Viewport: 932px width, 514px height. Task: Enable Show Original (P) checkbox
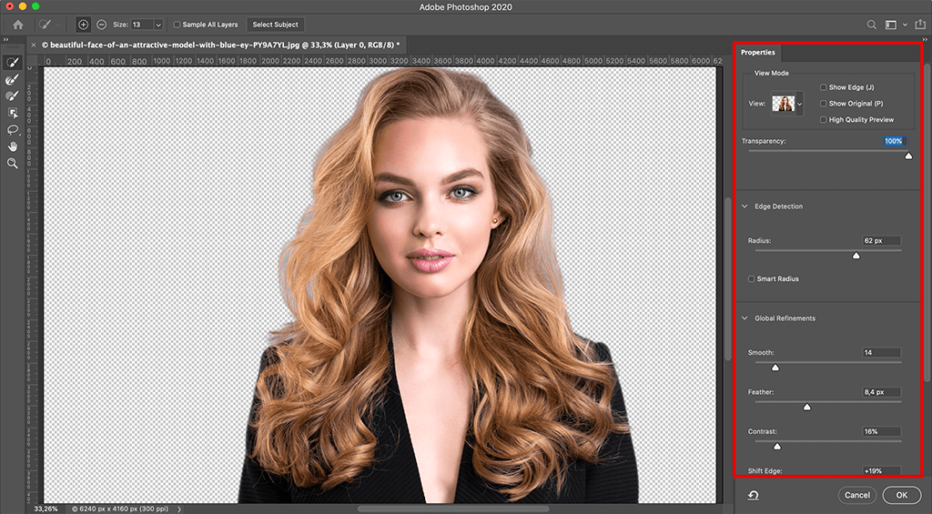point(823,104)
